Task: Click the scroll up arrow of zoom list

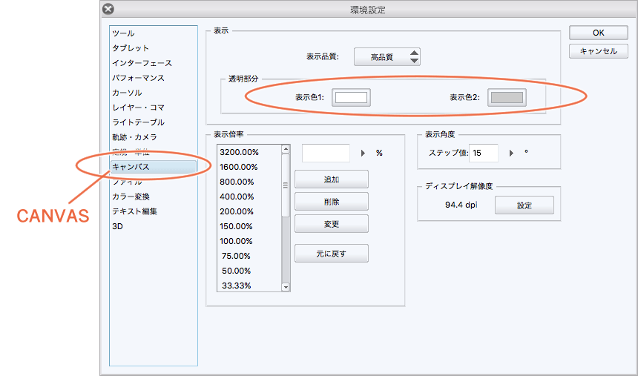Action: tap(286, 149)
